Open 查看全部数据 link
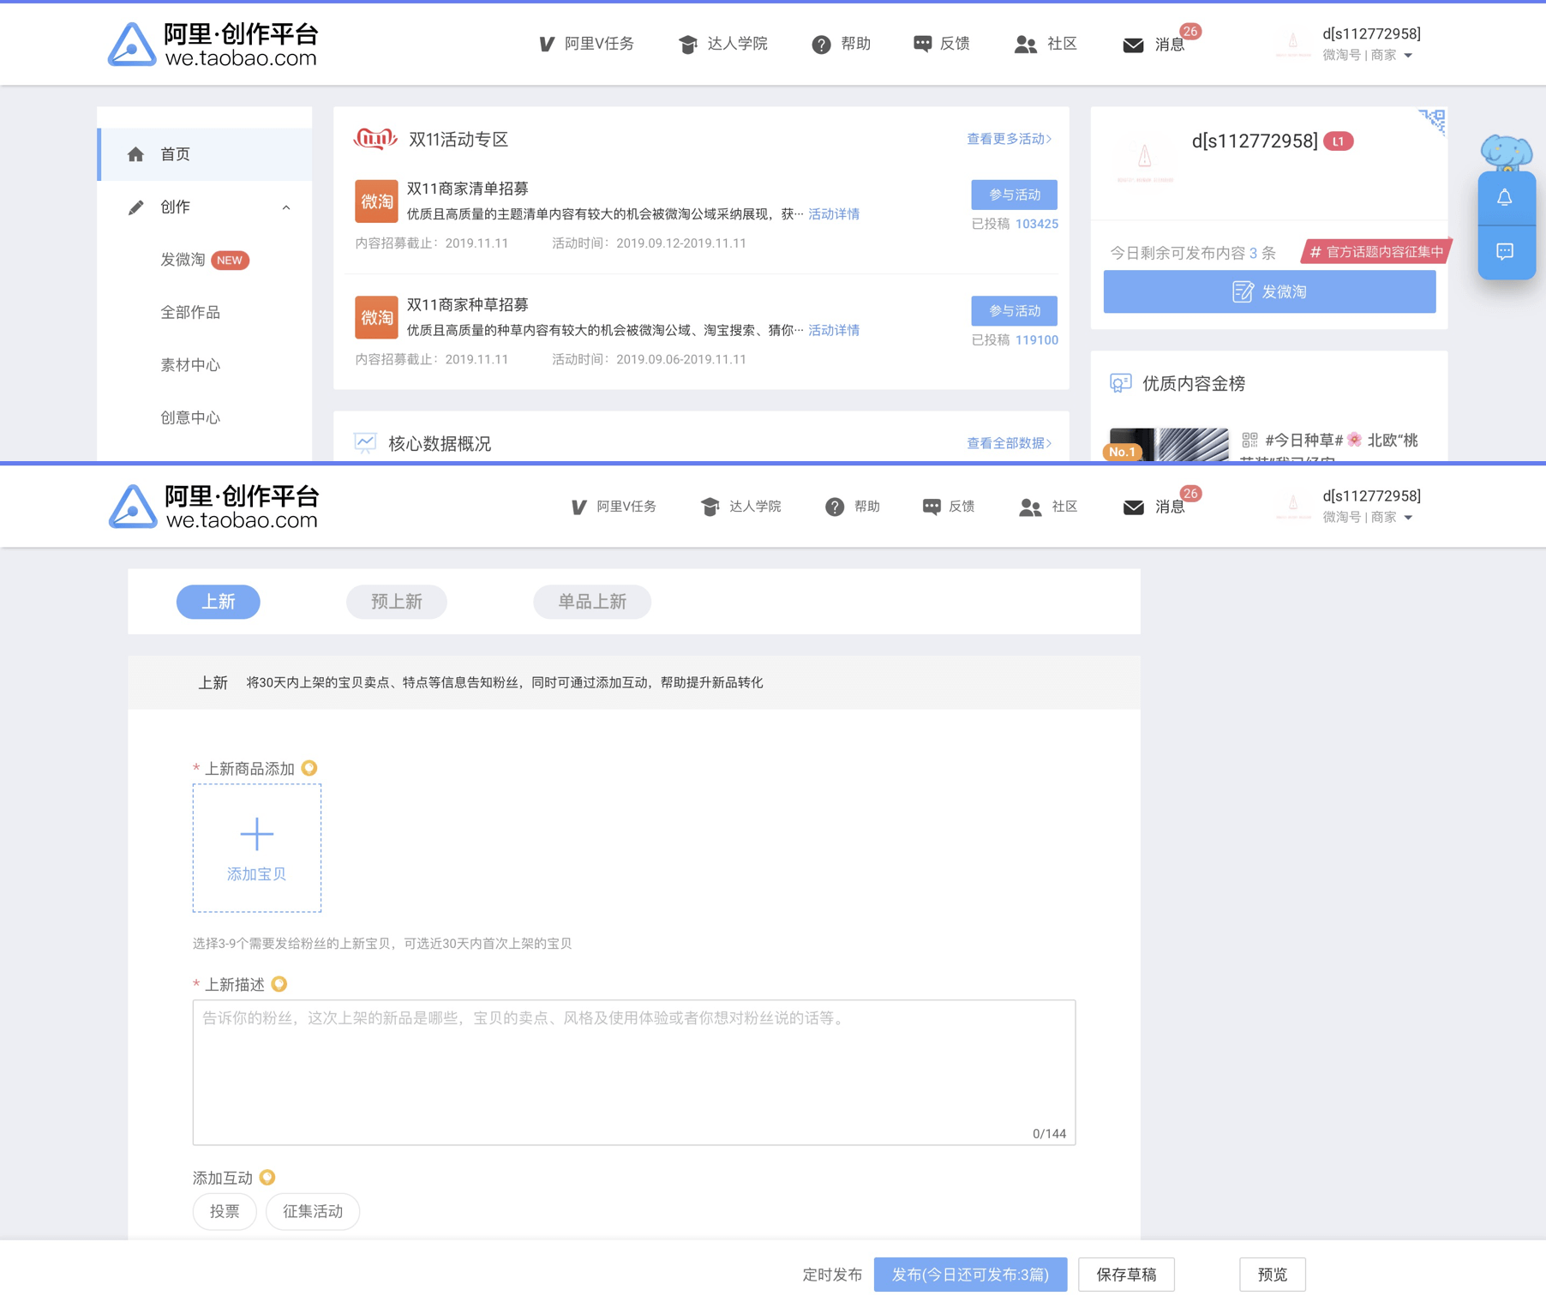The width and height of the screenshot is (1546, 1308). tap(1009, 443)
